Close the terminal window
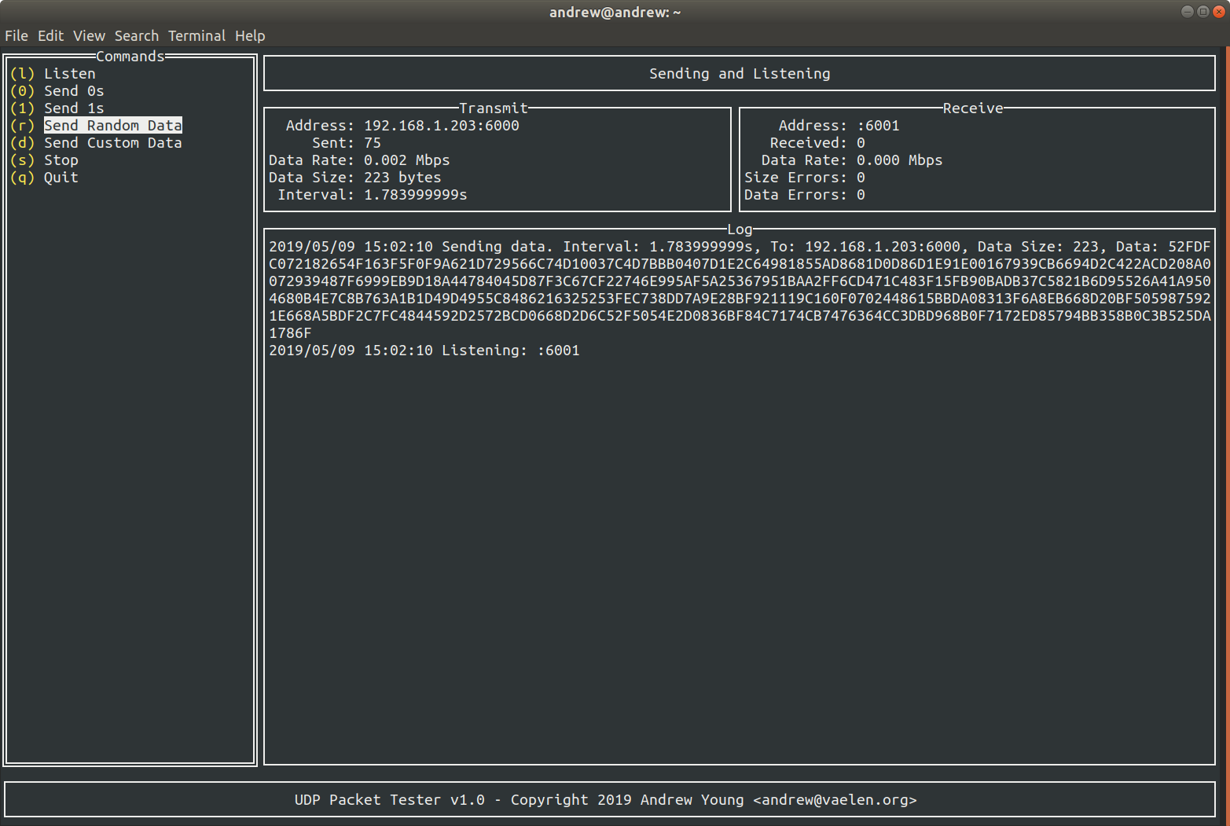The height and width of the screenshot is (826, 1230). coord(1219,11)
